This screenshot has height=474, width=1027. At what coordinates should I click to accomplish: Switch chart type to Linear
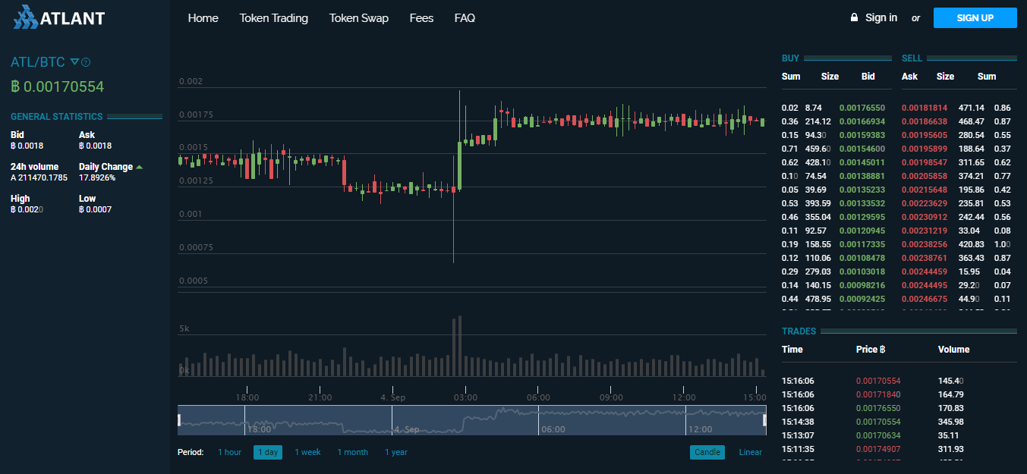[x=751, y=452]
